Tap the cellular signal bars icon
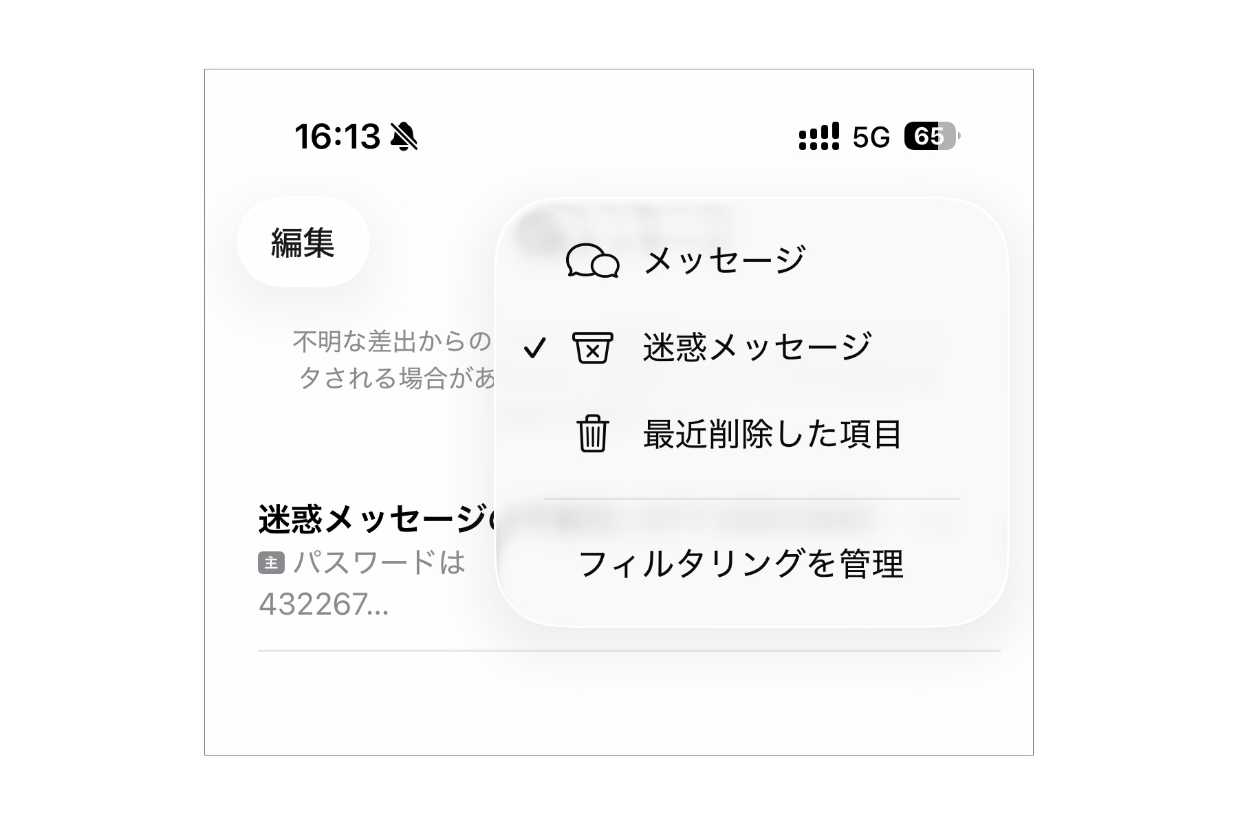The height and width of the screenshot is (825, 1238). click(x=818, y=137)
